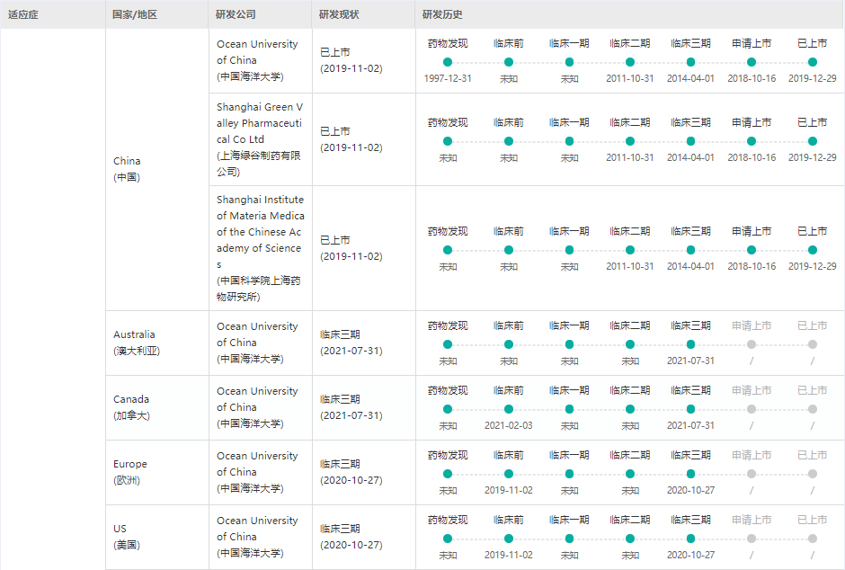Click the orange 临床三期 status icon in US row
The height and width of the screenshot is (570, 845).
[323, 529]
